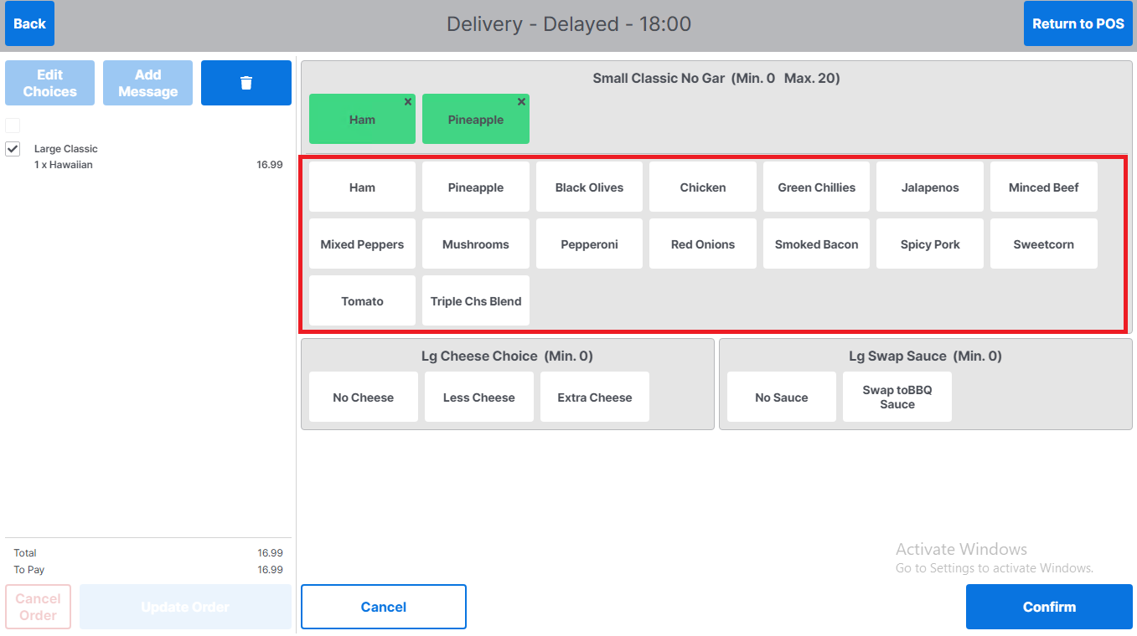Select the 1 x Hawaiian order line
This screenshot has width=1137, height=636.
64,165
